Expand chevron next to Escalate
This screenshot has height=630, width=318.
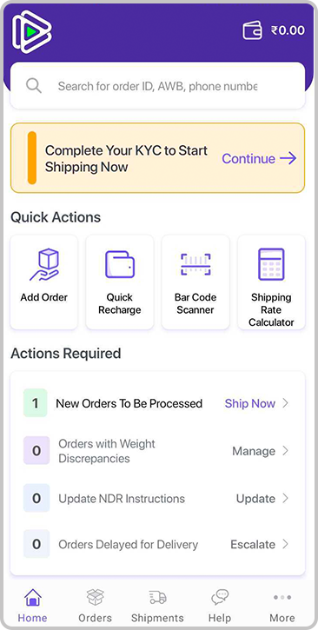(x=286, y=544)
